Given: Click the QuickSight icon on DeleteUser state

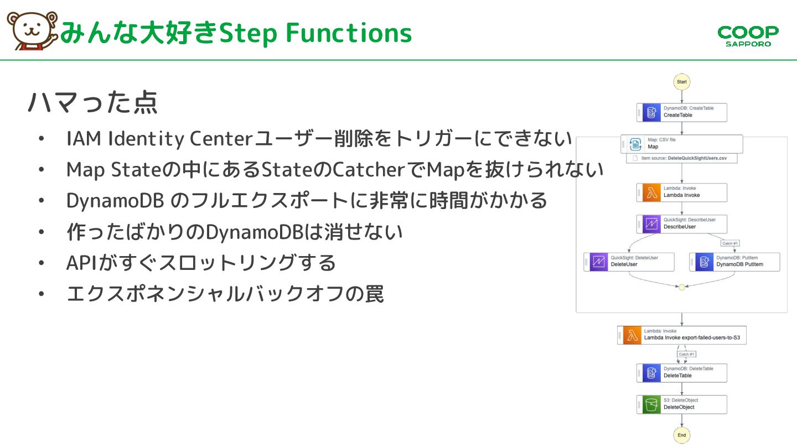Looking at the screenshot, I should pyautogui.click(x=598, y=262).
